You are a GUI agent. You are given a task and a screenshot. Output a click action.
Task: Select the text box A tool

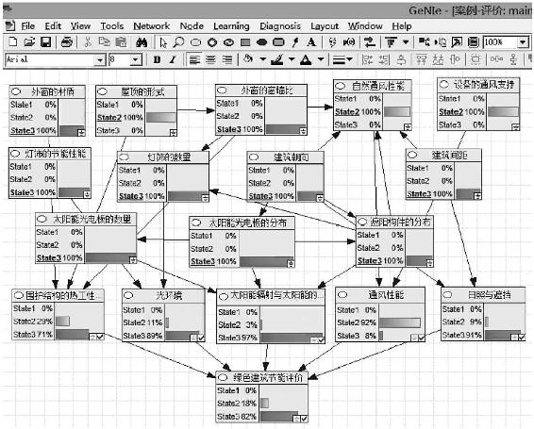tap(310, 42)
